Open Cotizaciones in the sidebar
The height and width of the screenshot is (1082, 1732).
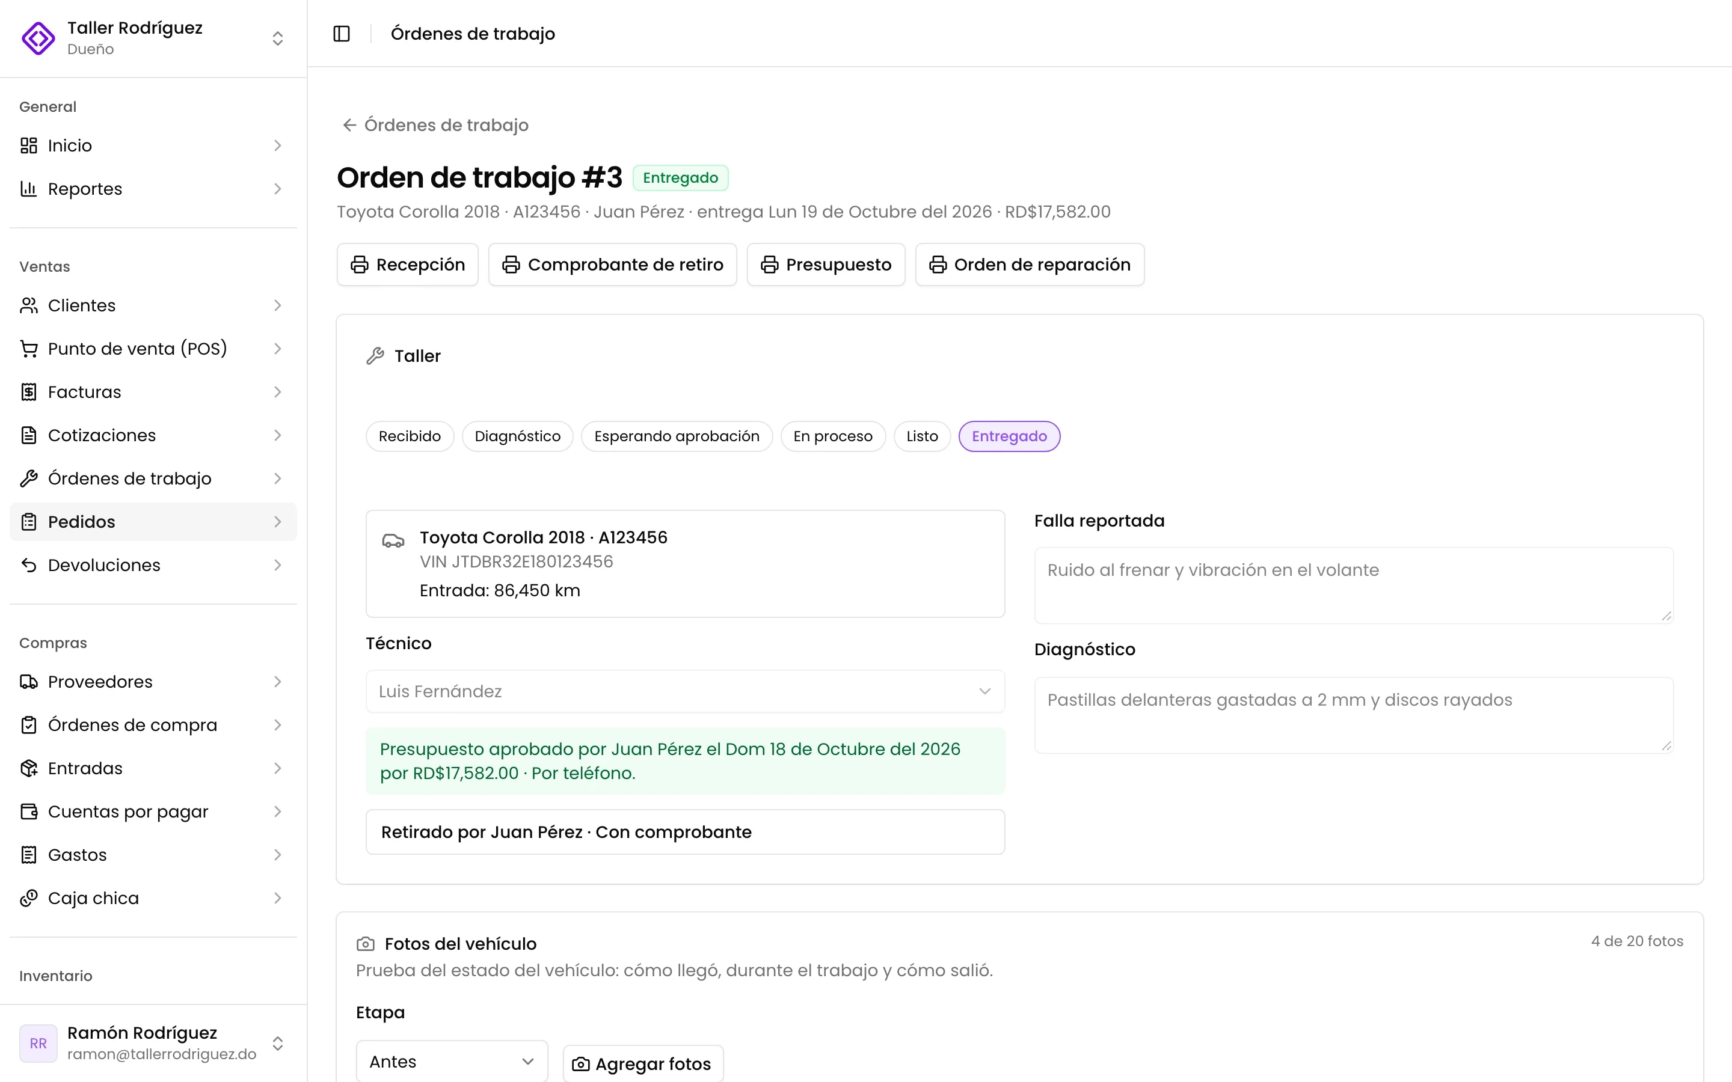(153, 435)
